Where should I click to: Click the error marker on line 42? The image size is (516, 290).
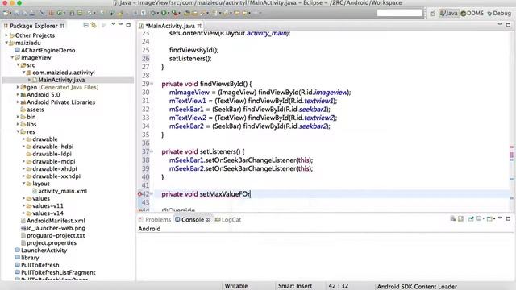[139, 194]
